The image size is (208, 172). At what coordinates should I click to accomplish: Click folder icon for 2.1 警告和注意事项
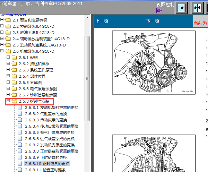(8, 20)
